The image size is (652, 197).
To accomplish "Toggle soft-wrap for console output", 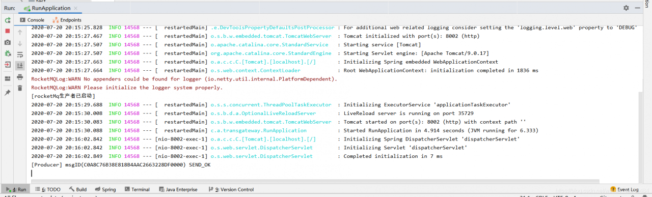I will coord(20,54).
